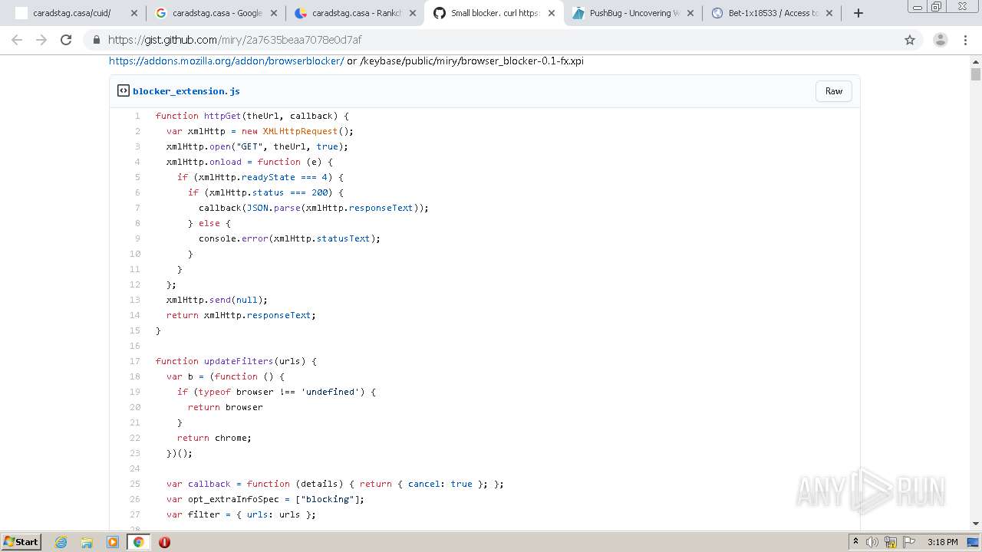Click the 'function updateFilters(urls)' code line
This screenshot has width=982, height=552.
click(236, 361)
